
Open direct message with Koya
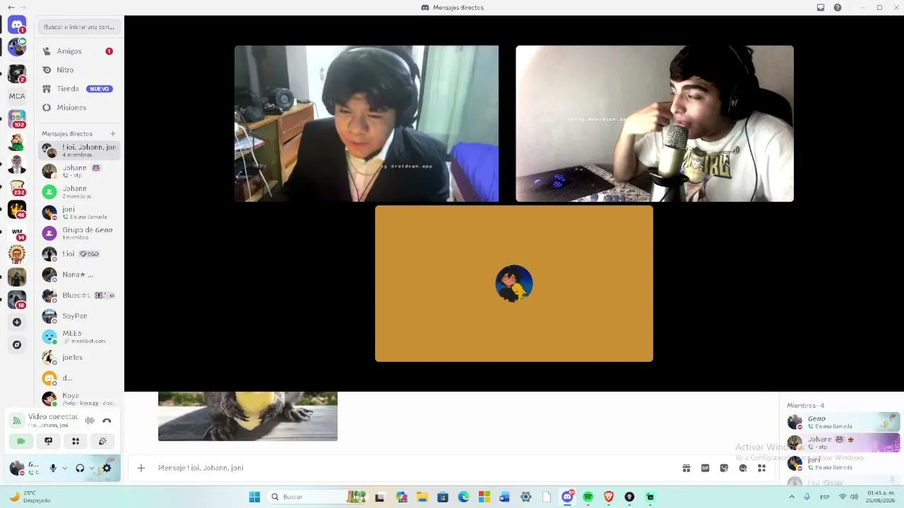click(x=79, y=399)
